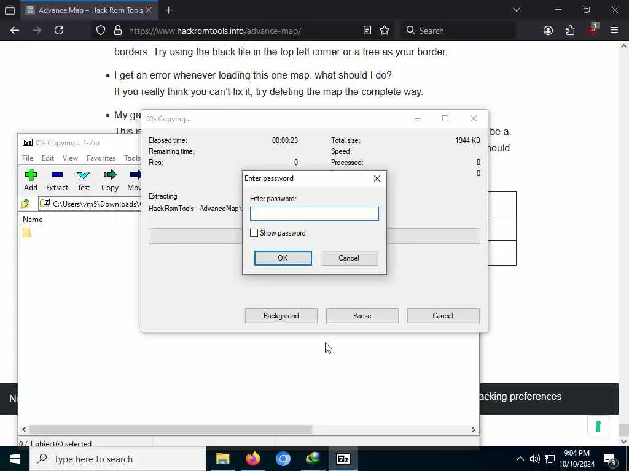Click the uBlock Origin extension icon
Screen dimensions: 629x471
tap(593, 29)
